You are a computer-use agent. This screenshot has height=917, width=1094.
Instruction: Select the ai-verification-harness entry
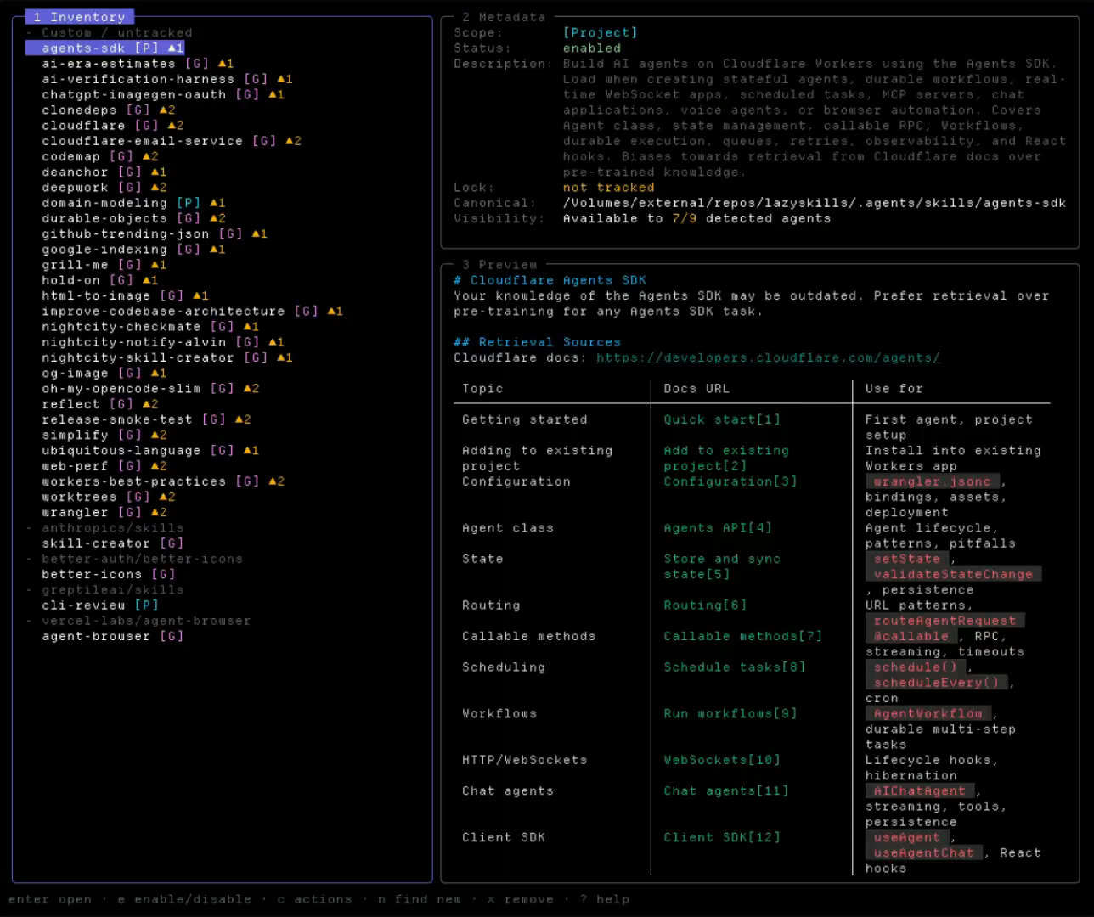pos(167,79)
